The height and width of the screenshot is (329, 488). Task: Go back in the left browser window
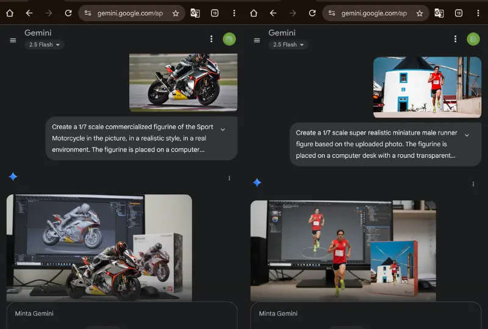pos(29,13)
